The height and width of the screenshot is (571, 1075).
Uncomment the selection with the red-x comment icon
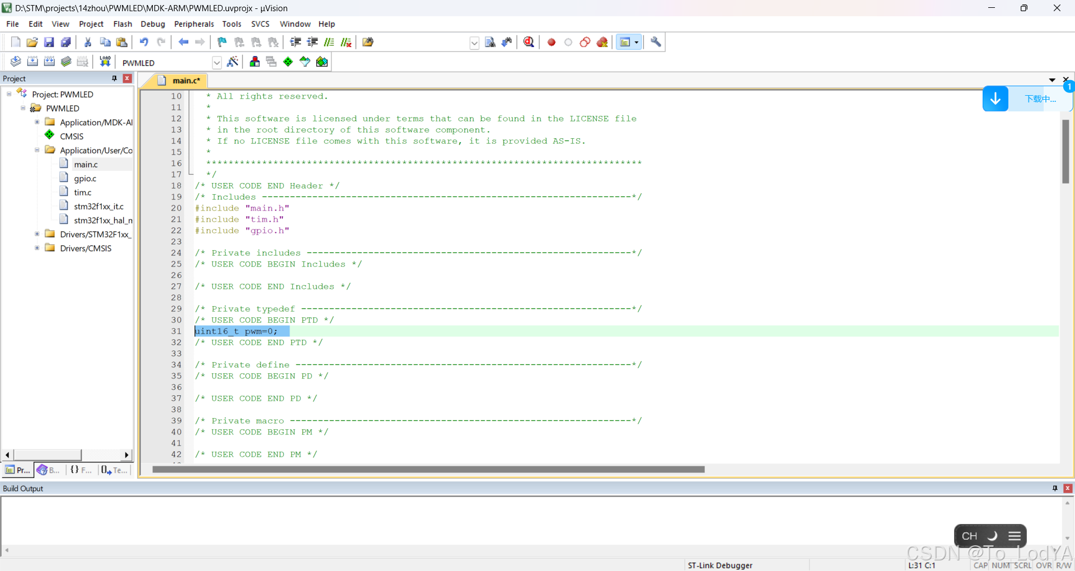pyautogui.click(x=346, y=42)
